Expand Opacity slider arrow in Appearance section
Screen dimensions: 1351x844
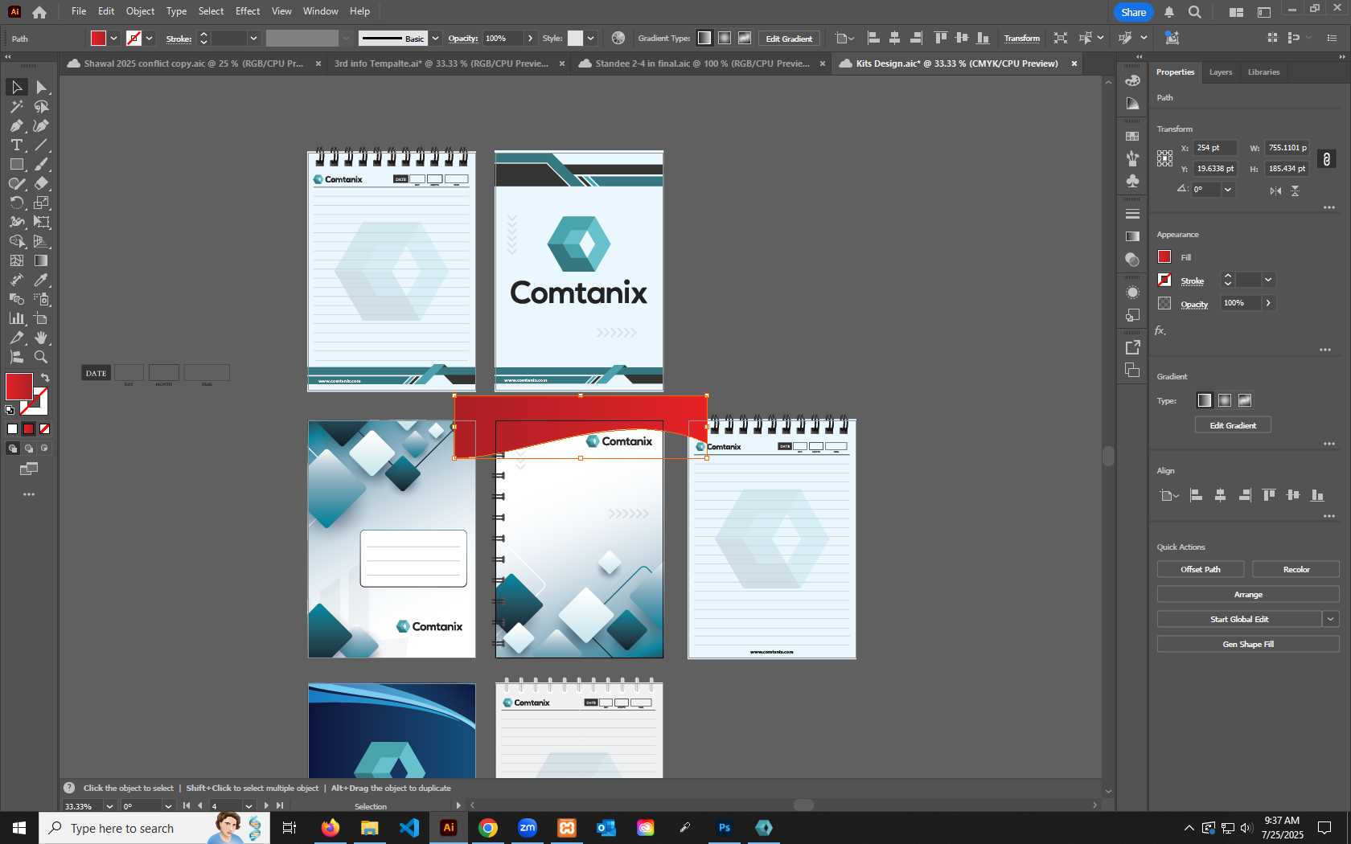pyautogui.click(x=1268, y=303)
